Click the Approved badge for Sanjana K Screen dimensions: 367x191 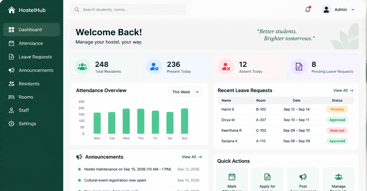point(337,141)
